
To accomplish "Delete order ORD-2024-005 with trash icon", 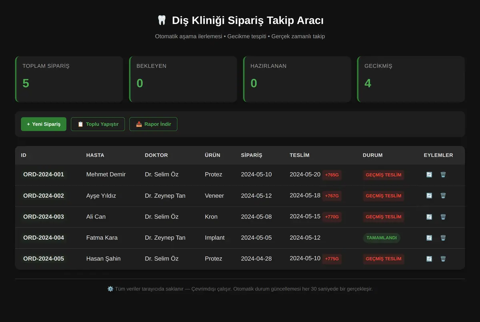I will pyautogui.click(x=443, y=259).
